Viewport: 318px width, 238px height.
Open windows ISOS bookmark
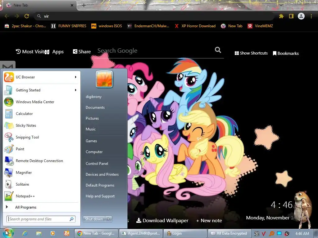(107, 26)
